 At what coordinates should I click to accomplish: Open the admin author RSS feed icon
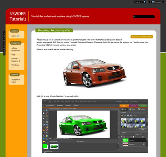tap(18, 36)
